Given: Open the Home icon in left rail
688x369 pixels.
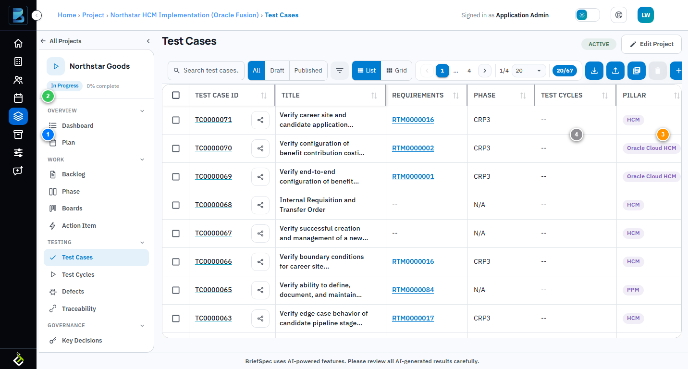Looking at the screenshot, I should pos(18,43).
